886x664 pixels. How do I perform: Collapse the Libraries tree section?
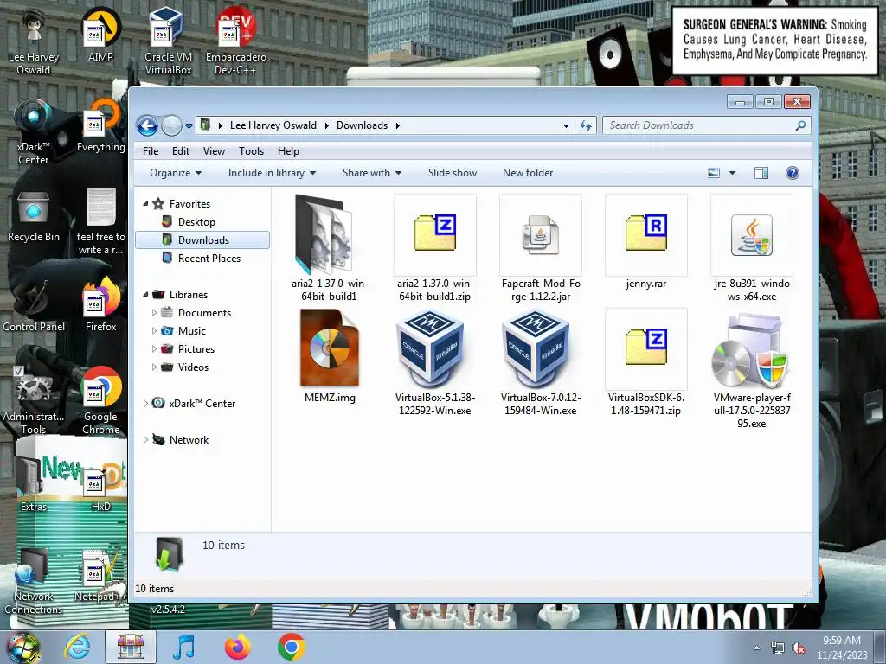[x=145, y=295]
